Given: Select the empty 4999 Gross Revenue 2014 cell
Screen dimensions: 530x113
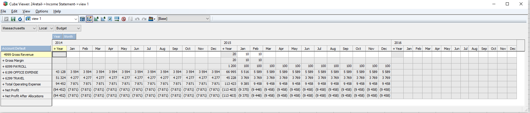Looking at the screenshot, I should point(59,54).
